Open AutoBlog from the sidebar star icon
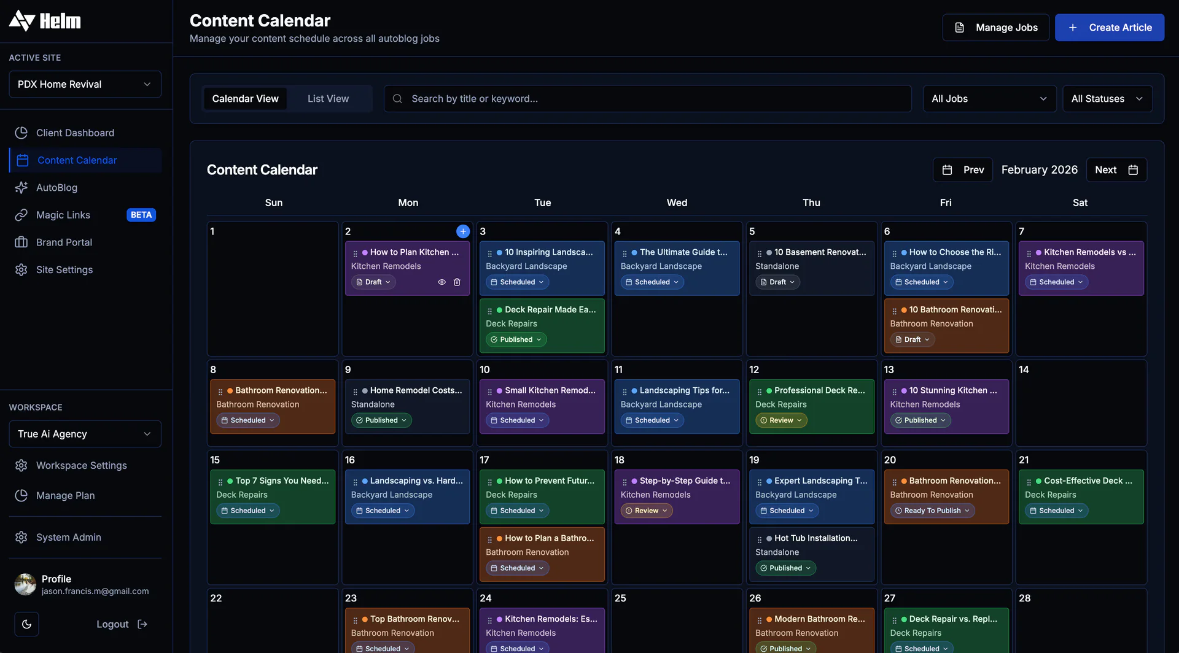Image resolution: width=1179 pixels, height=653 pixels. tap(21, 188)
